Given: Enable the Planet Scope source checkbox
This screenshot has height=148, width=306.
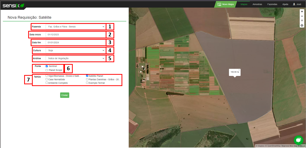Looking at the screenshot, I should [x=47, y=70].
